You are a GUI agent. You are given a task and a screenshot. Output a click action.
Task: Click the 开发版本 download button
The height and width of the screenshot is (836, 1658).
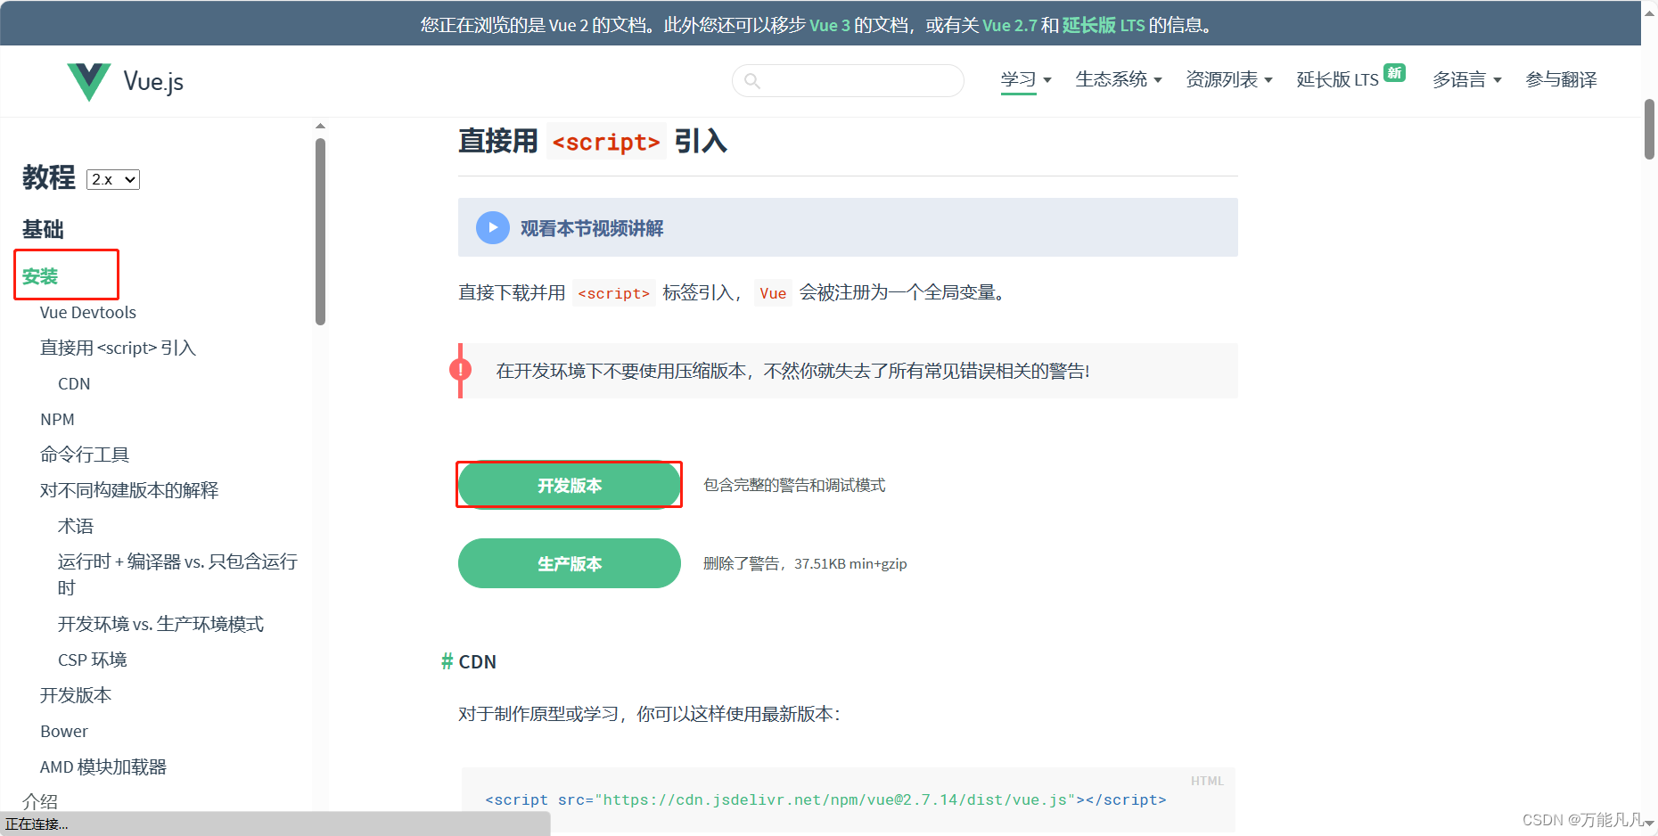pos(569,485)
